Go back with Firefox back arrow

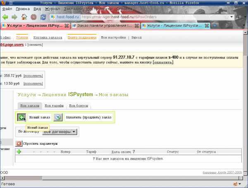[5, 17]
